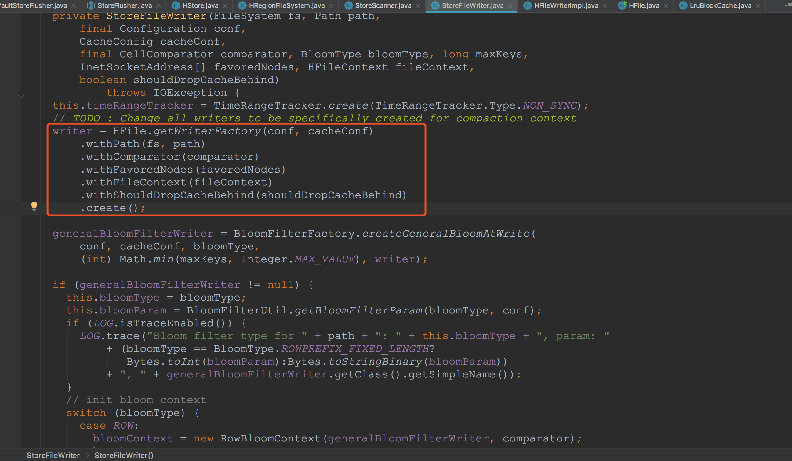The width and height of the screenshot is (792, 461).
Task: Close the HStore.java tab
Action: (x=225, y=6)
